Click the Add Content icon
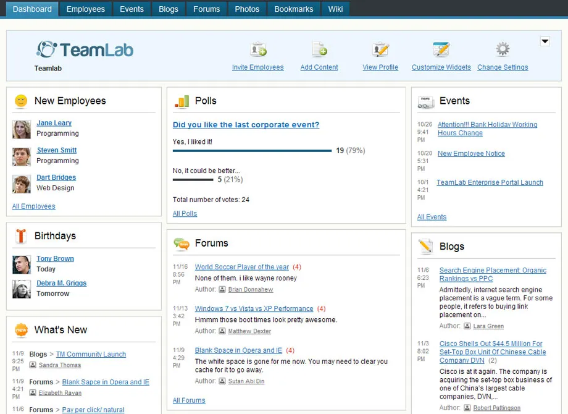Image resolution: width=568 pixels, height=414 pixels. 319,49
